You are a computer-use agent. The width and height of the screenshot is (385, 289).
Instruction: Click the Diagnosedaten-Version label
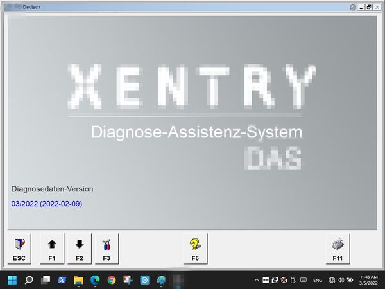53,189
